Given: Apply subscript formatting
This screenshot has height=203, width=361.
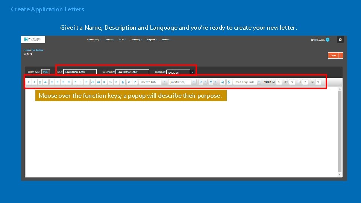Looking at the screenshot, I should click(x=111, y=82).
